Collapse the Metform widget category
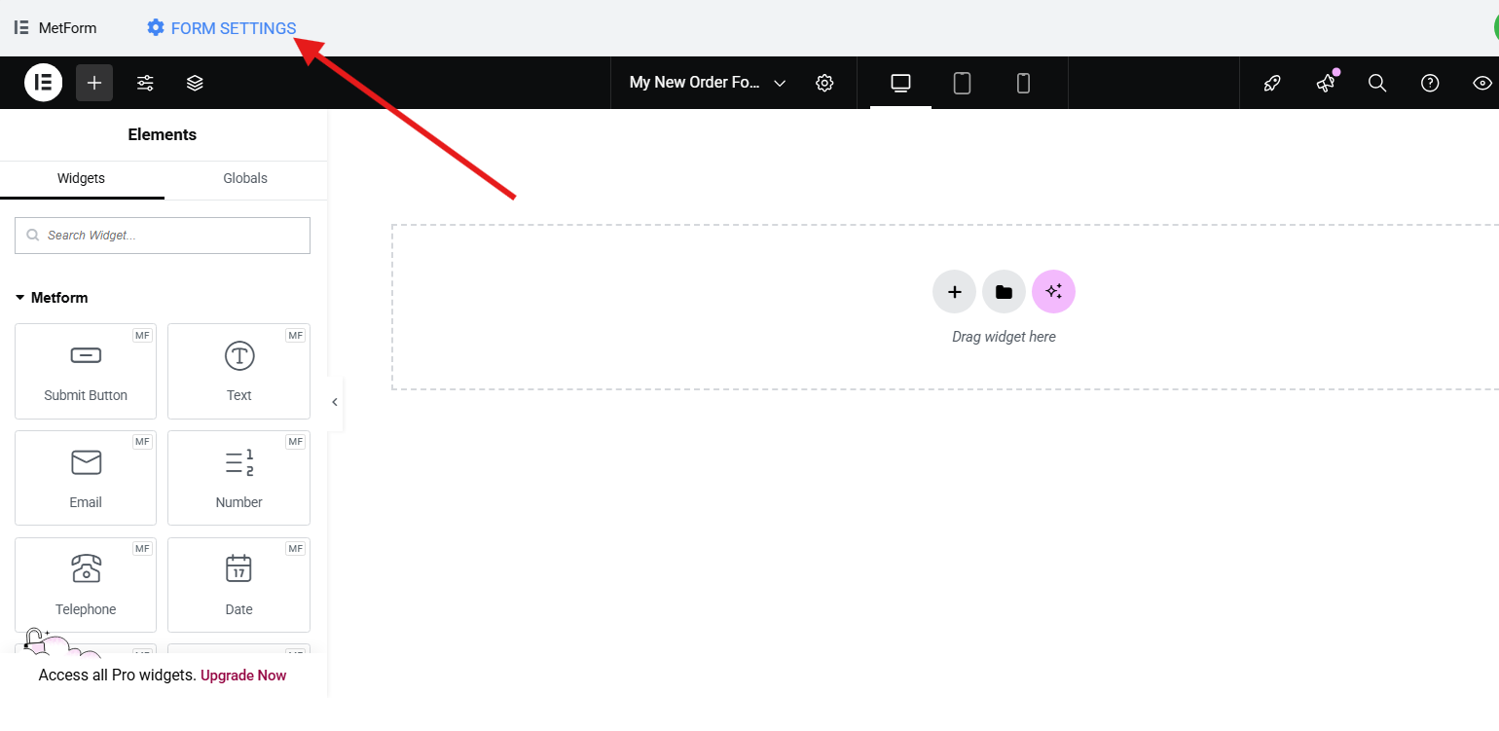1499x731 pixels. point(52,298)
